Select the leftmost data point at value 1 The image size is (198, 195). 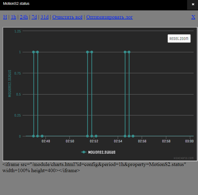point(34,52)
